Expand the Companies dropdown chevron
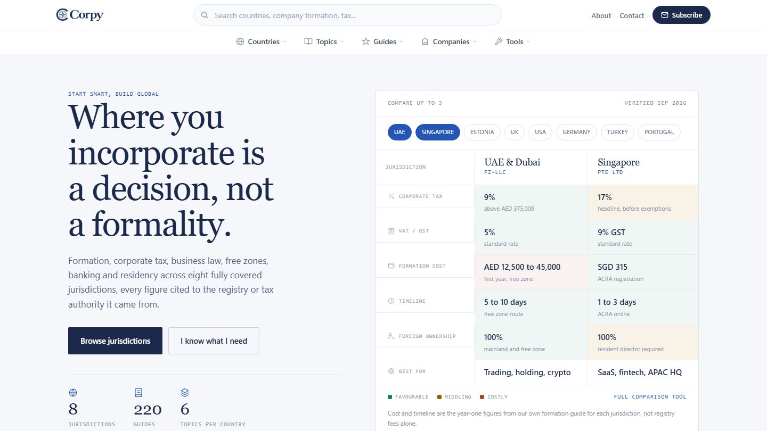 pos(475,42)
